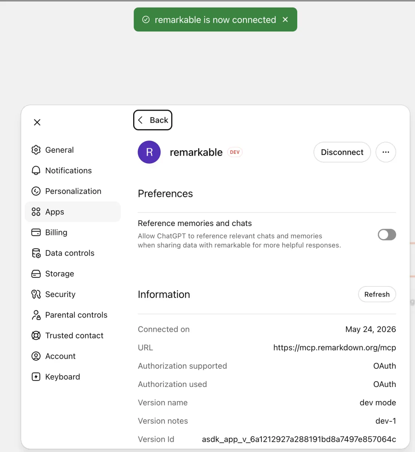This screenshot has width=415, height=452.
Task: Close the settings dialog with the X
Action: (37, 122)
